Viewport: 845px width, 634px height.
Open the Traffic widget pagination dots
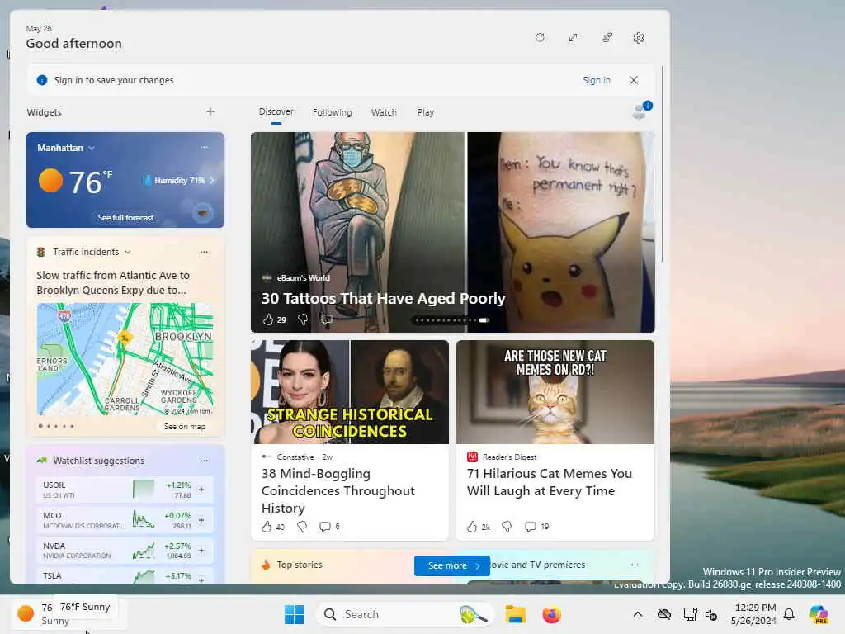56,426
